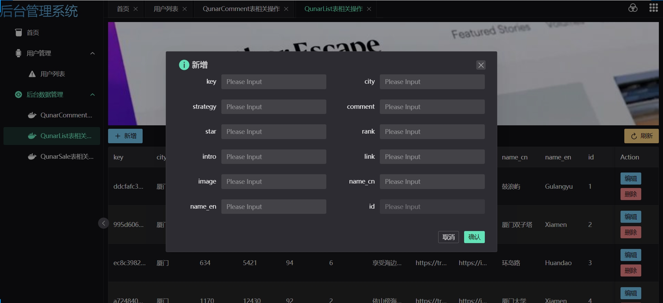Viewport: 663px width, 303px height.
Task: Click the 环岛路 name_cn cell
Action: pos(511,263)
